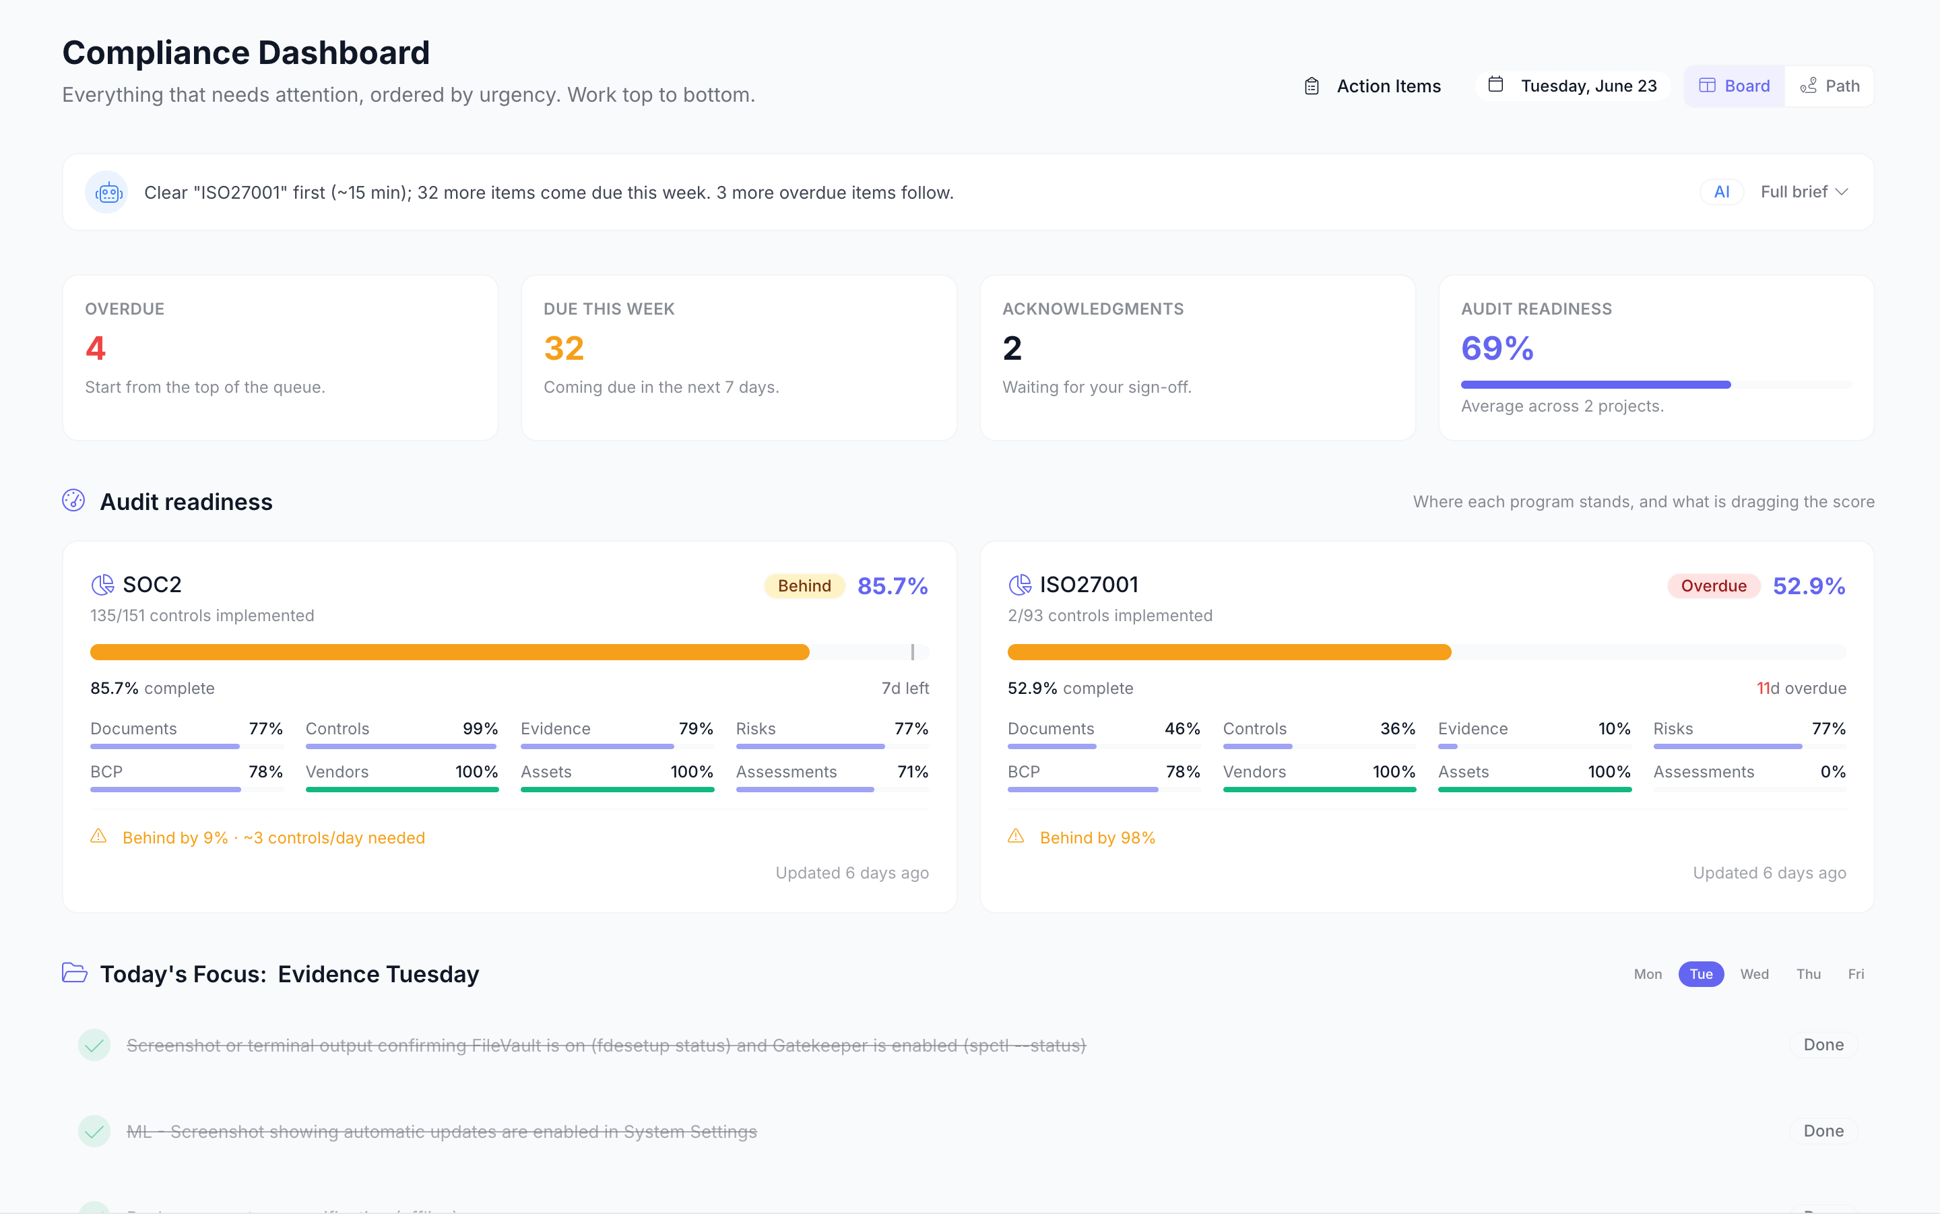Click ISO27001 Evidence 10% metric
Image resolution: width=1940 pixels, height=1214 pixels.
1534,733
